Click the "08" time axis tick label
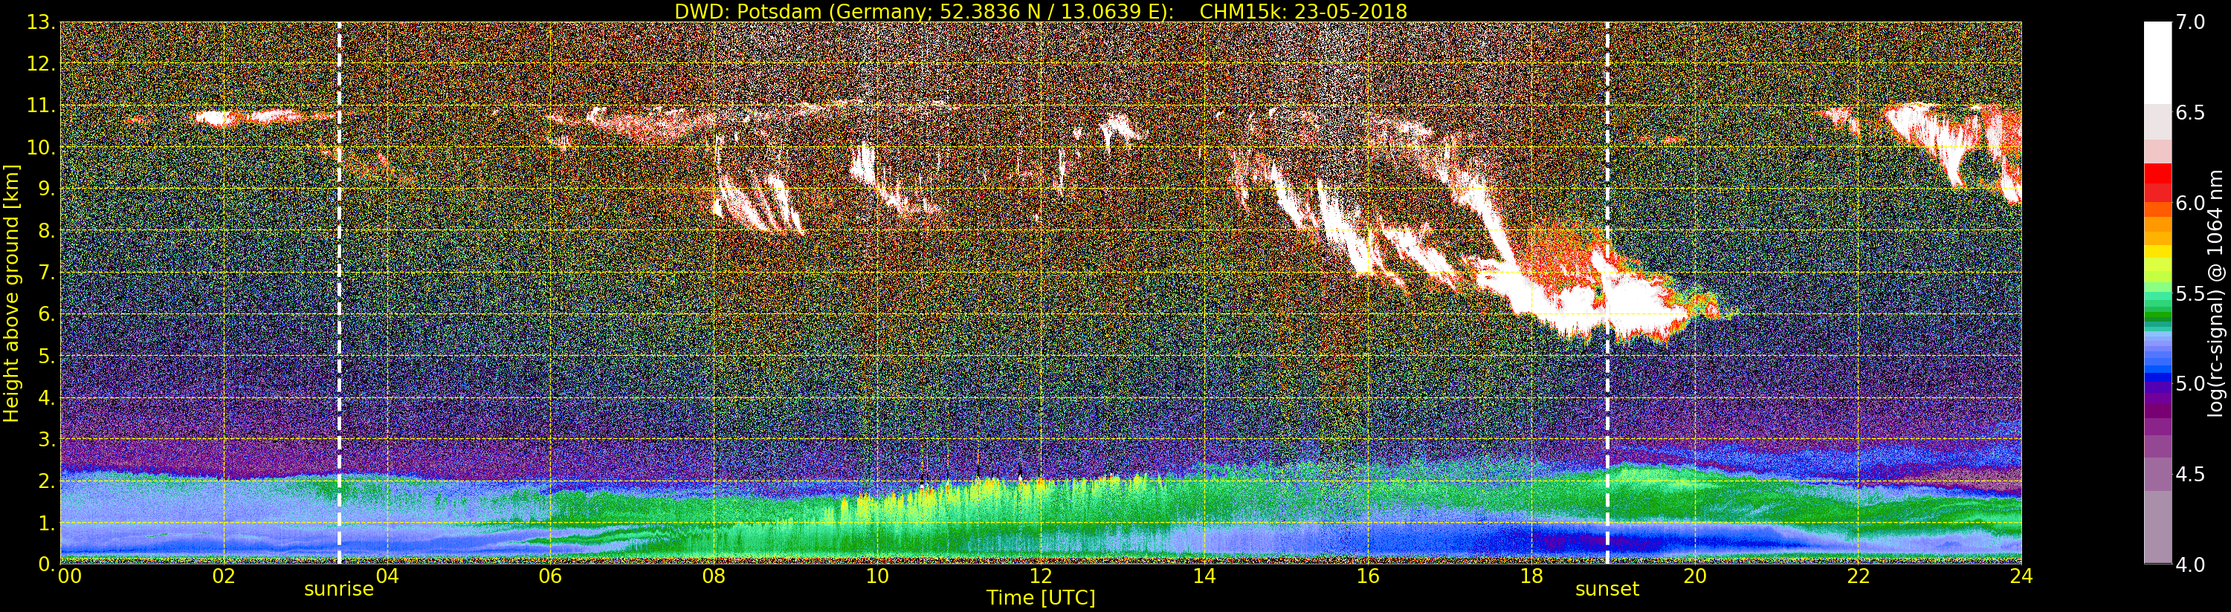 coord(714,576)
